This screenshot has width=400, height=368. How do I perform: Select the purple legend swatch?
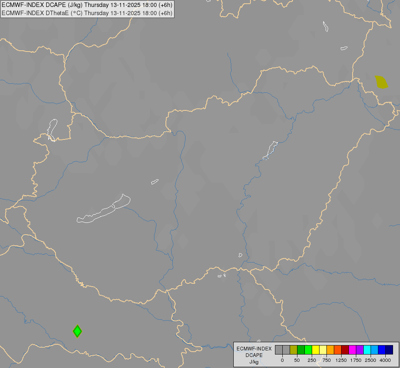click(x=360, y=350)
